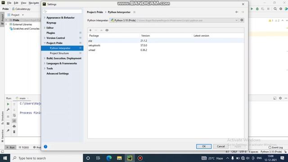Open interpreter settings gear icon
This screenshot has width=288, height=162.
tap(242, 20)
